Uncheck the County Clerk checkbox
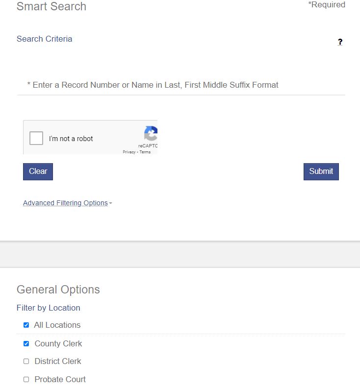 26,344
